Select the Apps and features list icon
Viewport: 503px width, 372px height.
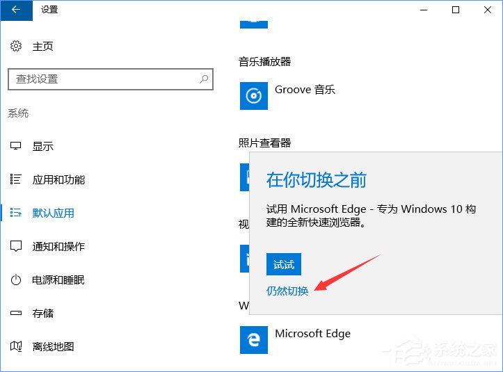[x=16, y=179]
